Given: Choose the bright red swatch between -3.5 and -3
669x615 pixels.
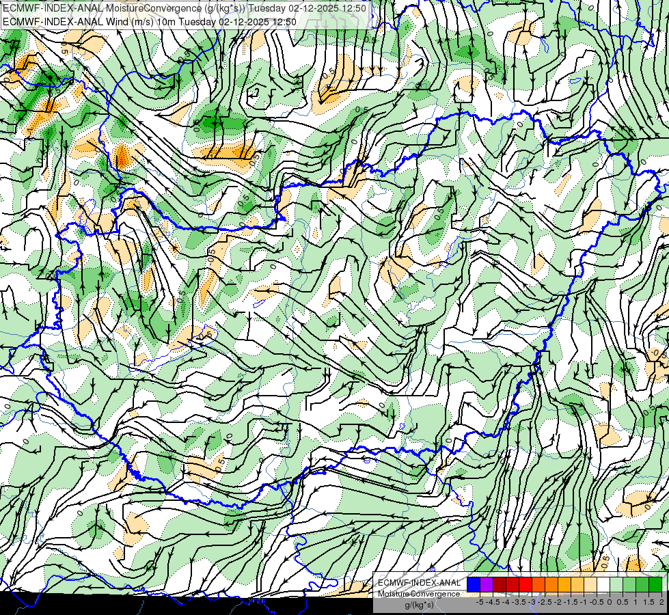Looking at the screenshot, I should [525, 584].
